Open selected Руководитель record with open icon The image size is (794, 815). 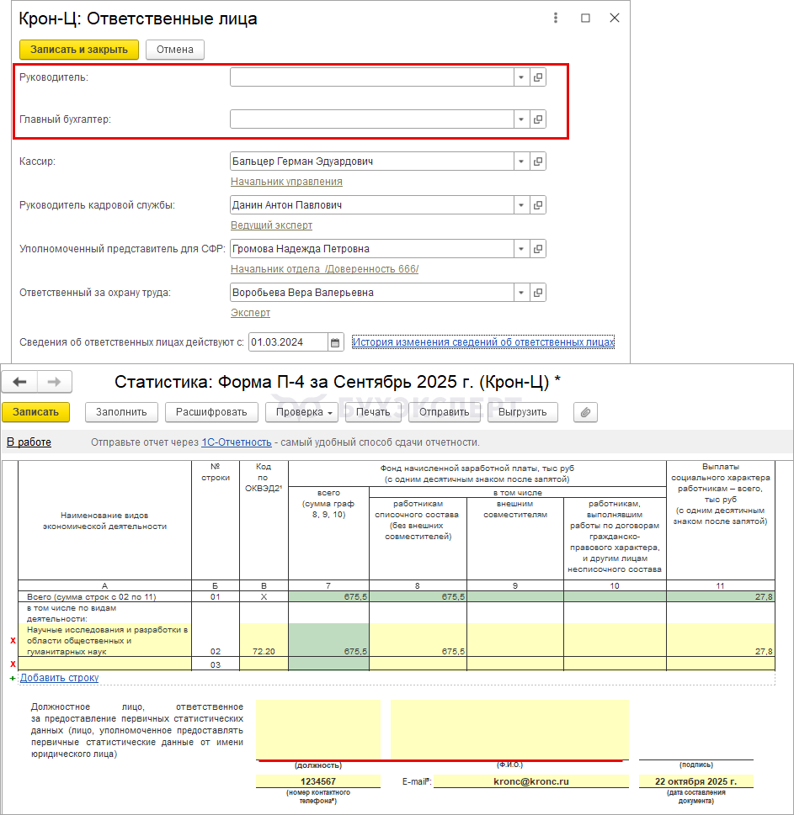[538, 77]
